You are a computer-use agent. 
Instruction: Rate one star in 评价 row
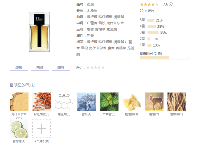88,67
